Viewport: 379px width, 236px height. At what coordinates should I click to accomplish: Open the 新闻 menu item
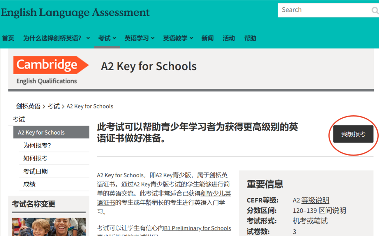[x=207, y=38]
